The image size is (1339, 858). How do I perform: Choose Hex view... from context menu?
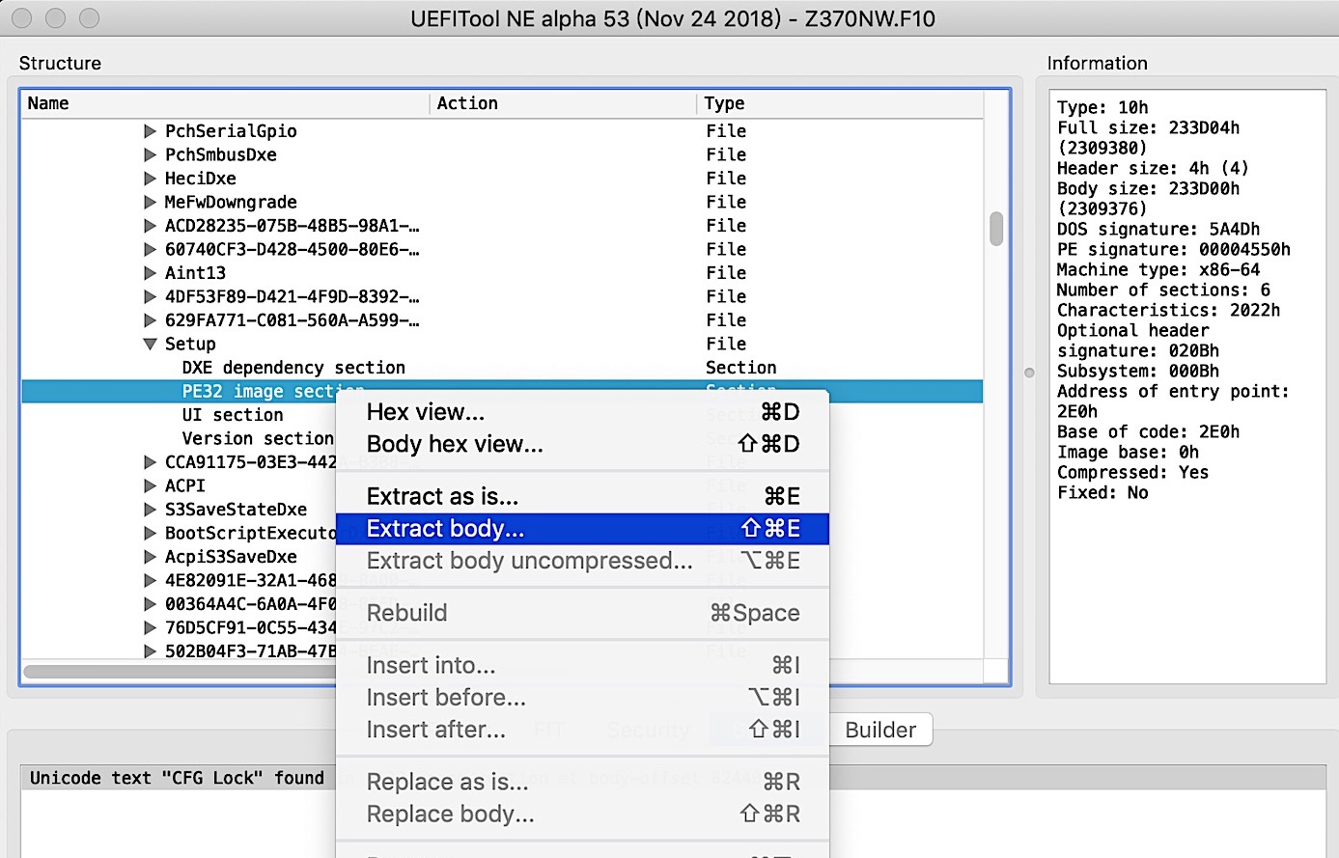click(x=582, y=412)
